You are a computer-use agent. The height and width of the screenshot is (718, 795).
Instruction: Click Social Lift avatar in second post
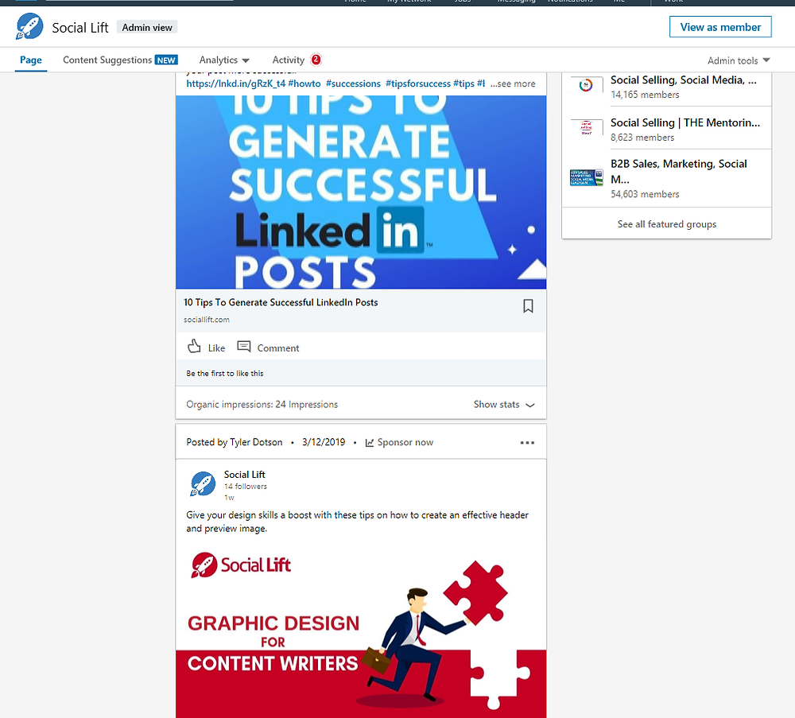(203, 483)
